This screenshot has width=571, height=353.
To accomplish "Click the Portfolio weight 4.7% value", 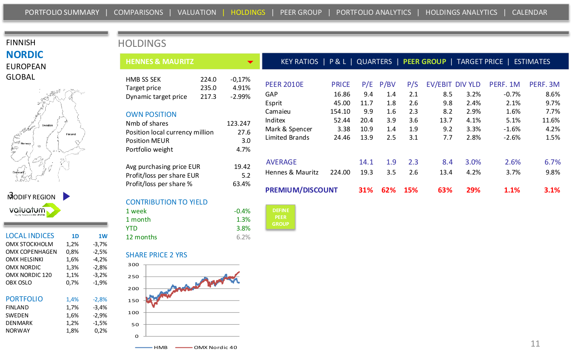I will [243, 149].
